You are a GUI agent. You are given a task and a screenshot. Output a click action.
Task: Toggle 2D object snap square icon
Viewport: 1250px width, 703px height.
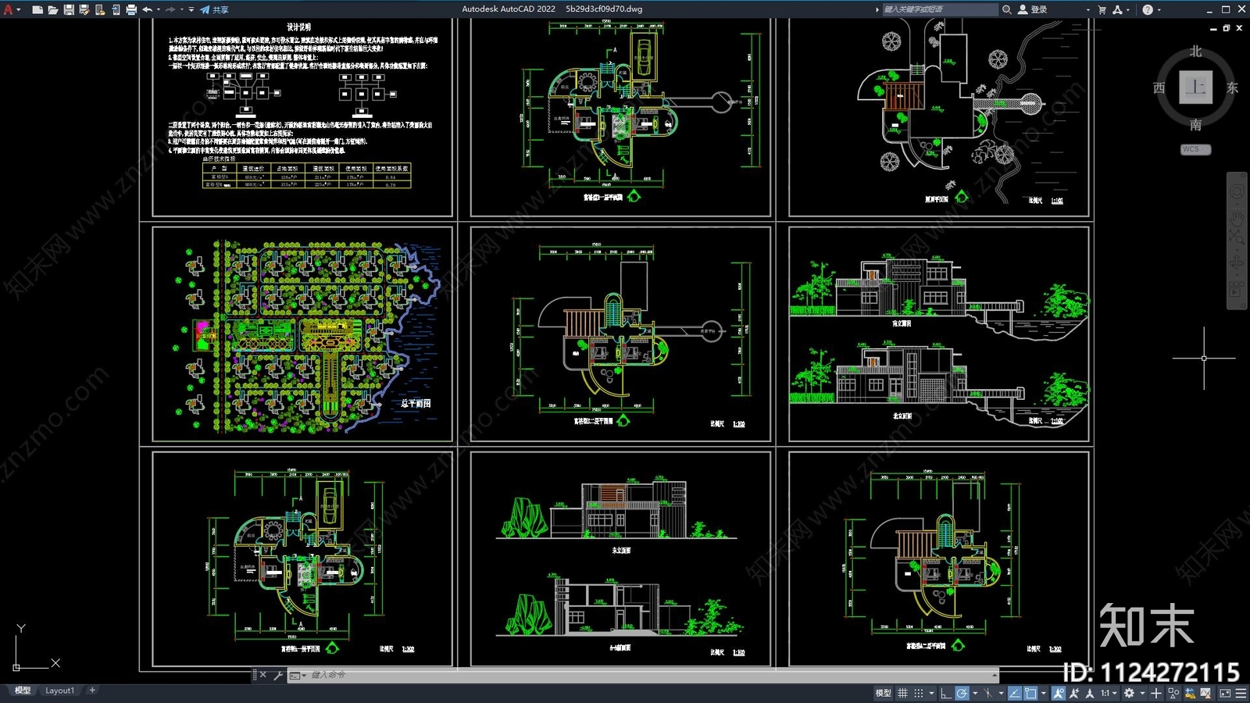coord(1031,693)
